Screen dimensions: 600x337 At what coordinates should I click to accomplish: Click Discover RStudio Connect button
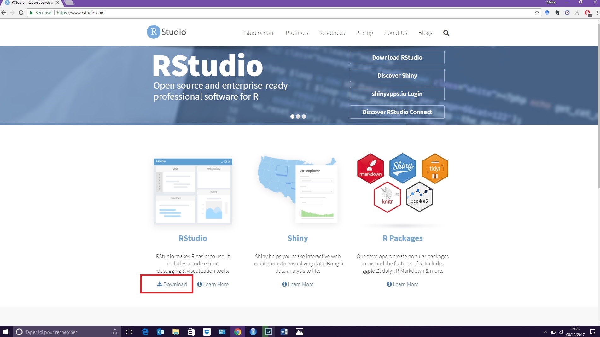tap(397, 112)
